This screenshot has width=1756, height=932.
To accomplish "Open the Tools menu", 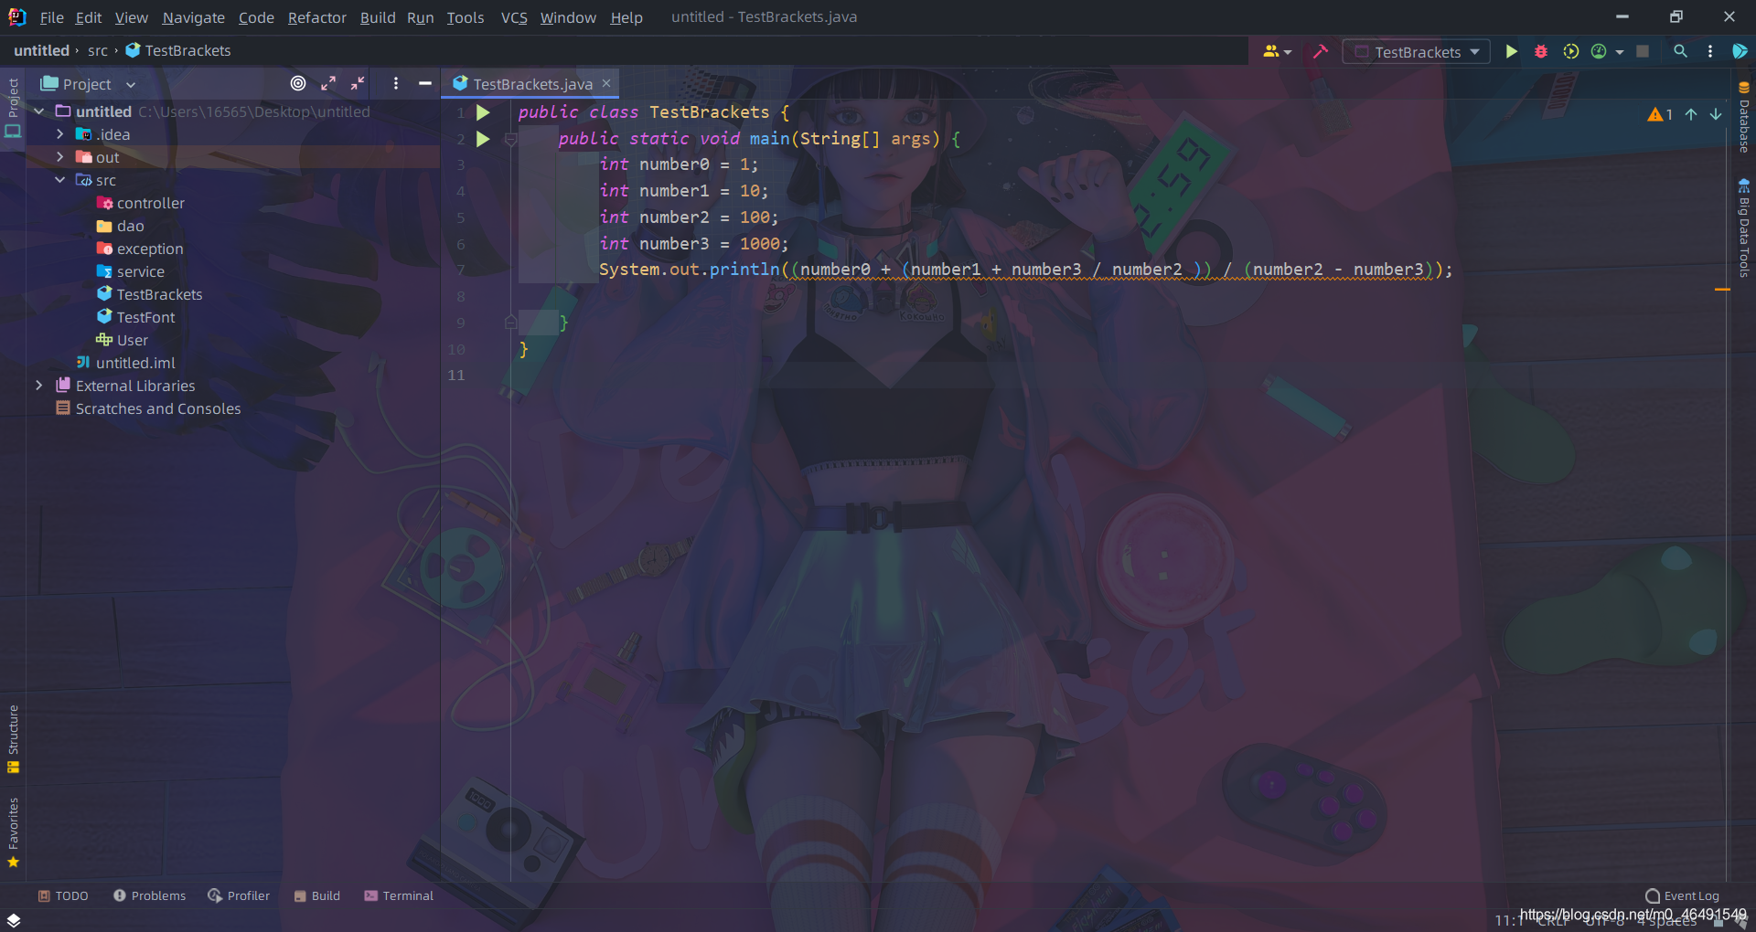I will point(466,17).
